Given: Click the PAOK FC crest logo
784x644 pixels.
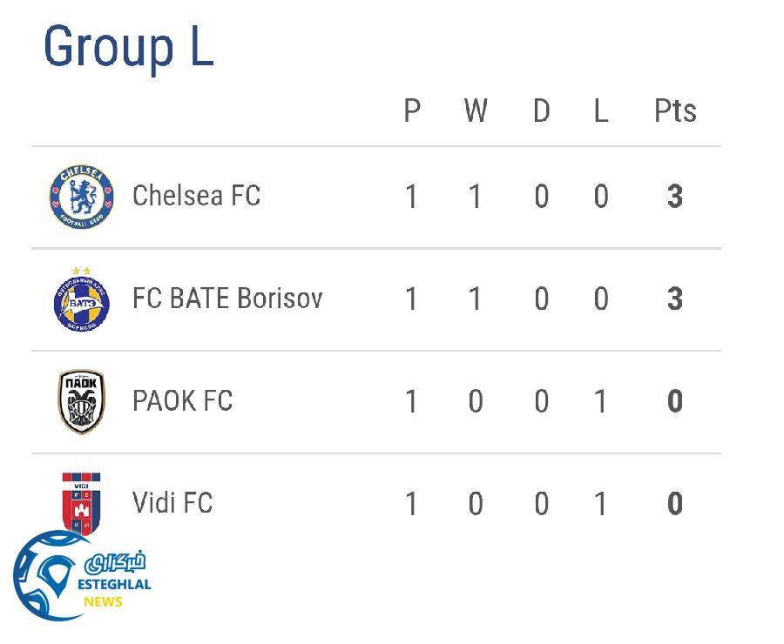Looking at the screenshot, I should 81,401.
